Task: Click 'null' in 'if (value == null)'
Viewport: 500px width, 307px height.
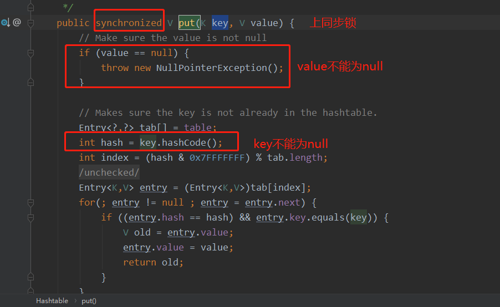Action: [x=162, y=53]
